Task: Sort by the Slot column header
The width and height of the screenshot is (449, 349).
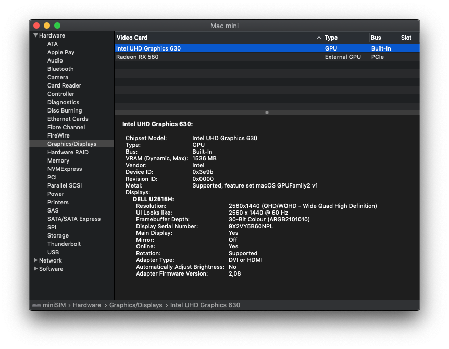Action: coord(409,38)
